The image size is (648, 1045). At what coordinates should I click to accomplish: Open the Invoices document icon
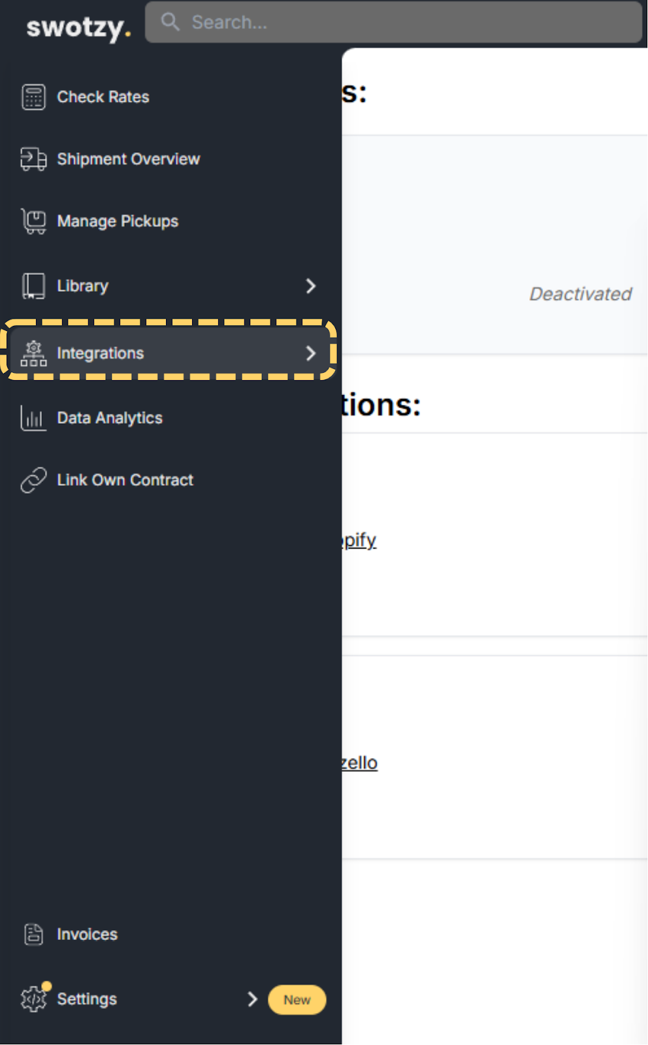(x=33, y=935)
